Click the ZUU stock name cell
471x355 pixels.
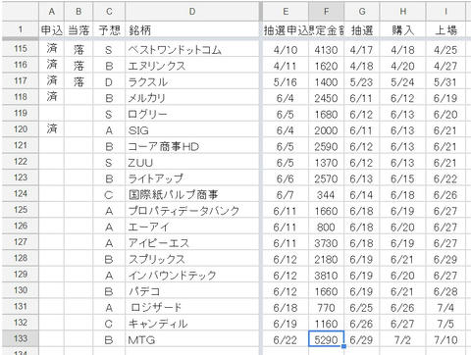[192, 162]
